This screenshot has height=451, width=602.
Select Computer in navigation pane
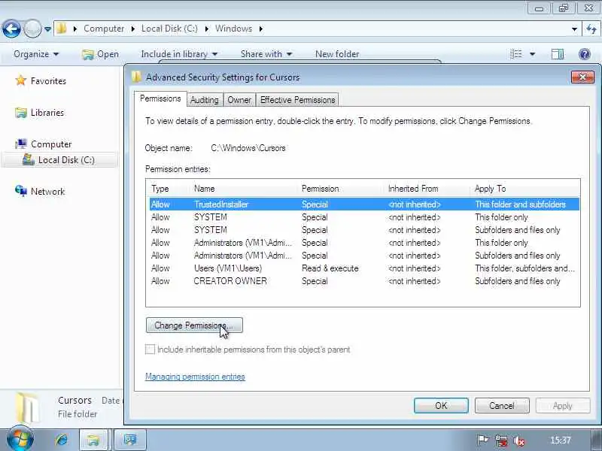[x=51, y=144]
